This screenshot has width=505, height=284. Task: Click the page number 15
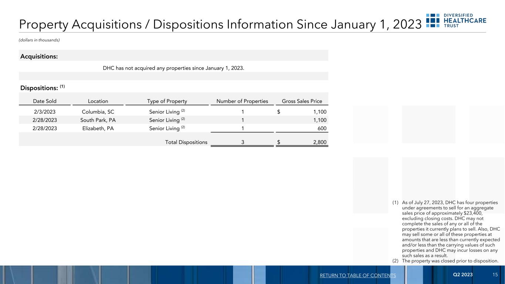click(495, 275)
